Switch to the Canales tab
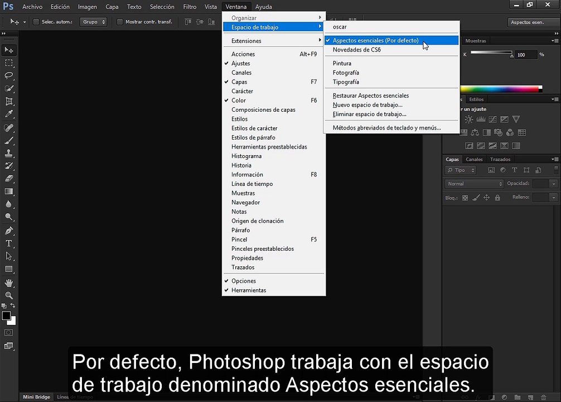 click(474, 160)
